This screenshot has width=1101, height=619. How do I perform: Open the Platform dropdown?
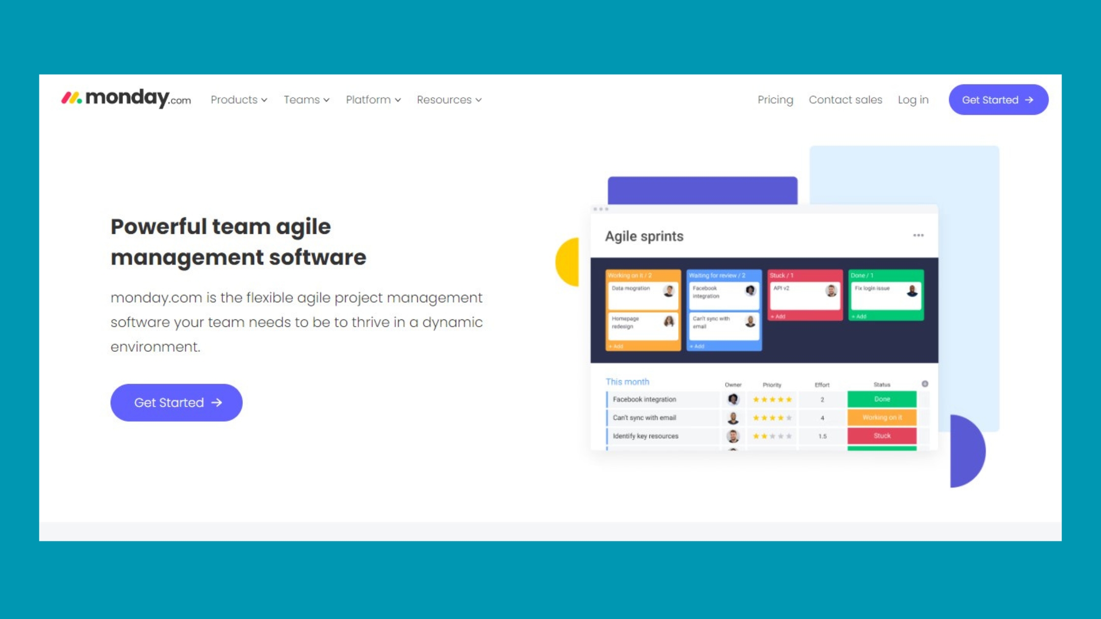click(x=373, y=100)
